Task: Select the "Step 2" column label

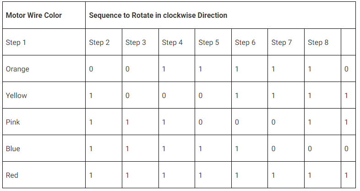Action: pyautogui.click(x=99, y=43)
